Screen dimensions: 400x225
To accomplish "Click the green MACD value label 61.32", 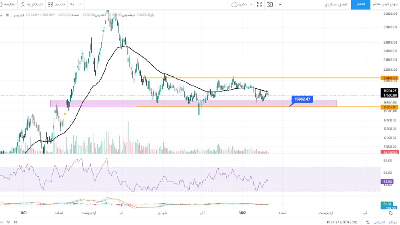I will [387, 204].
